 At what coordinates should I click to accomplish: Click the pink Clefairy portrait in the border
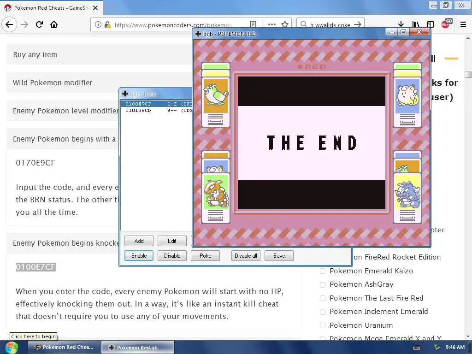407,96
